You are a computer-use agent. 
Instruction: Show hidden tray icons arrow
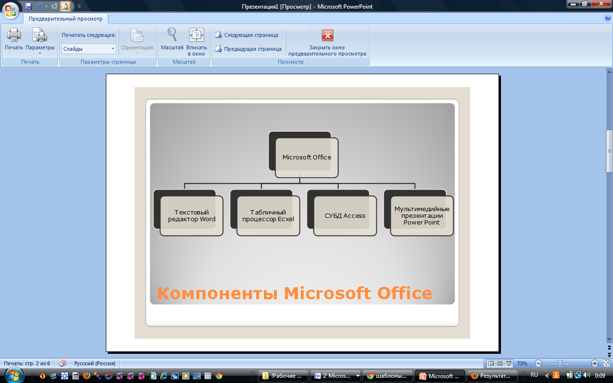tap(547, 376)
